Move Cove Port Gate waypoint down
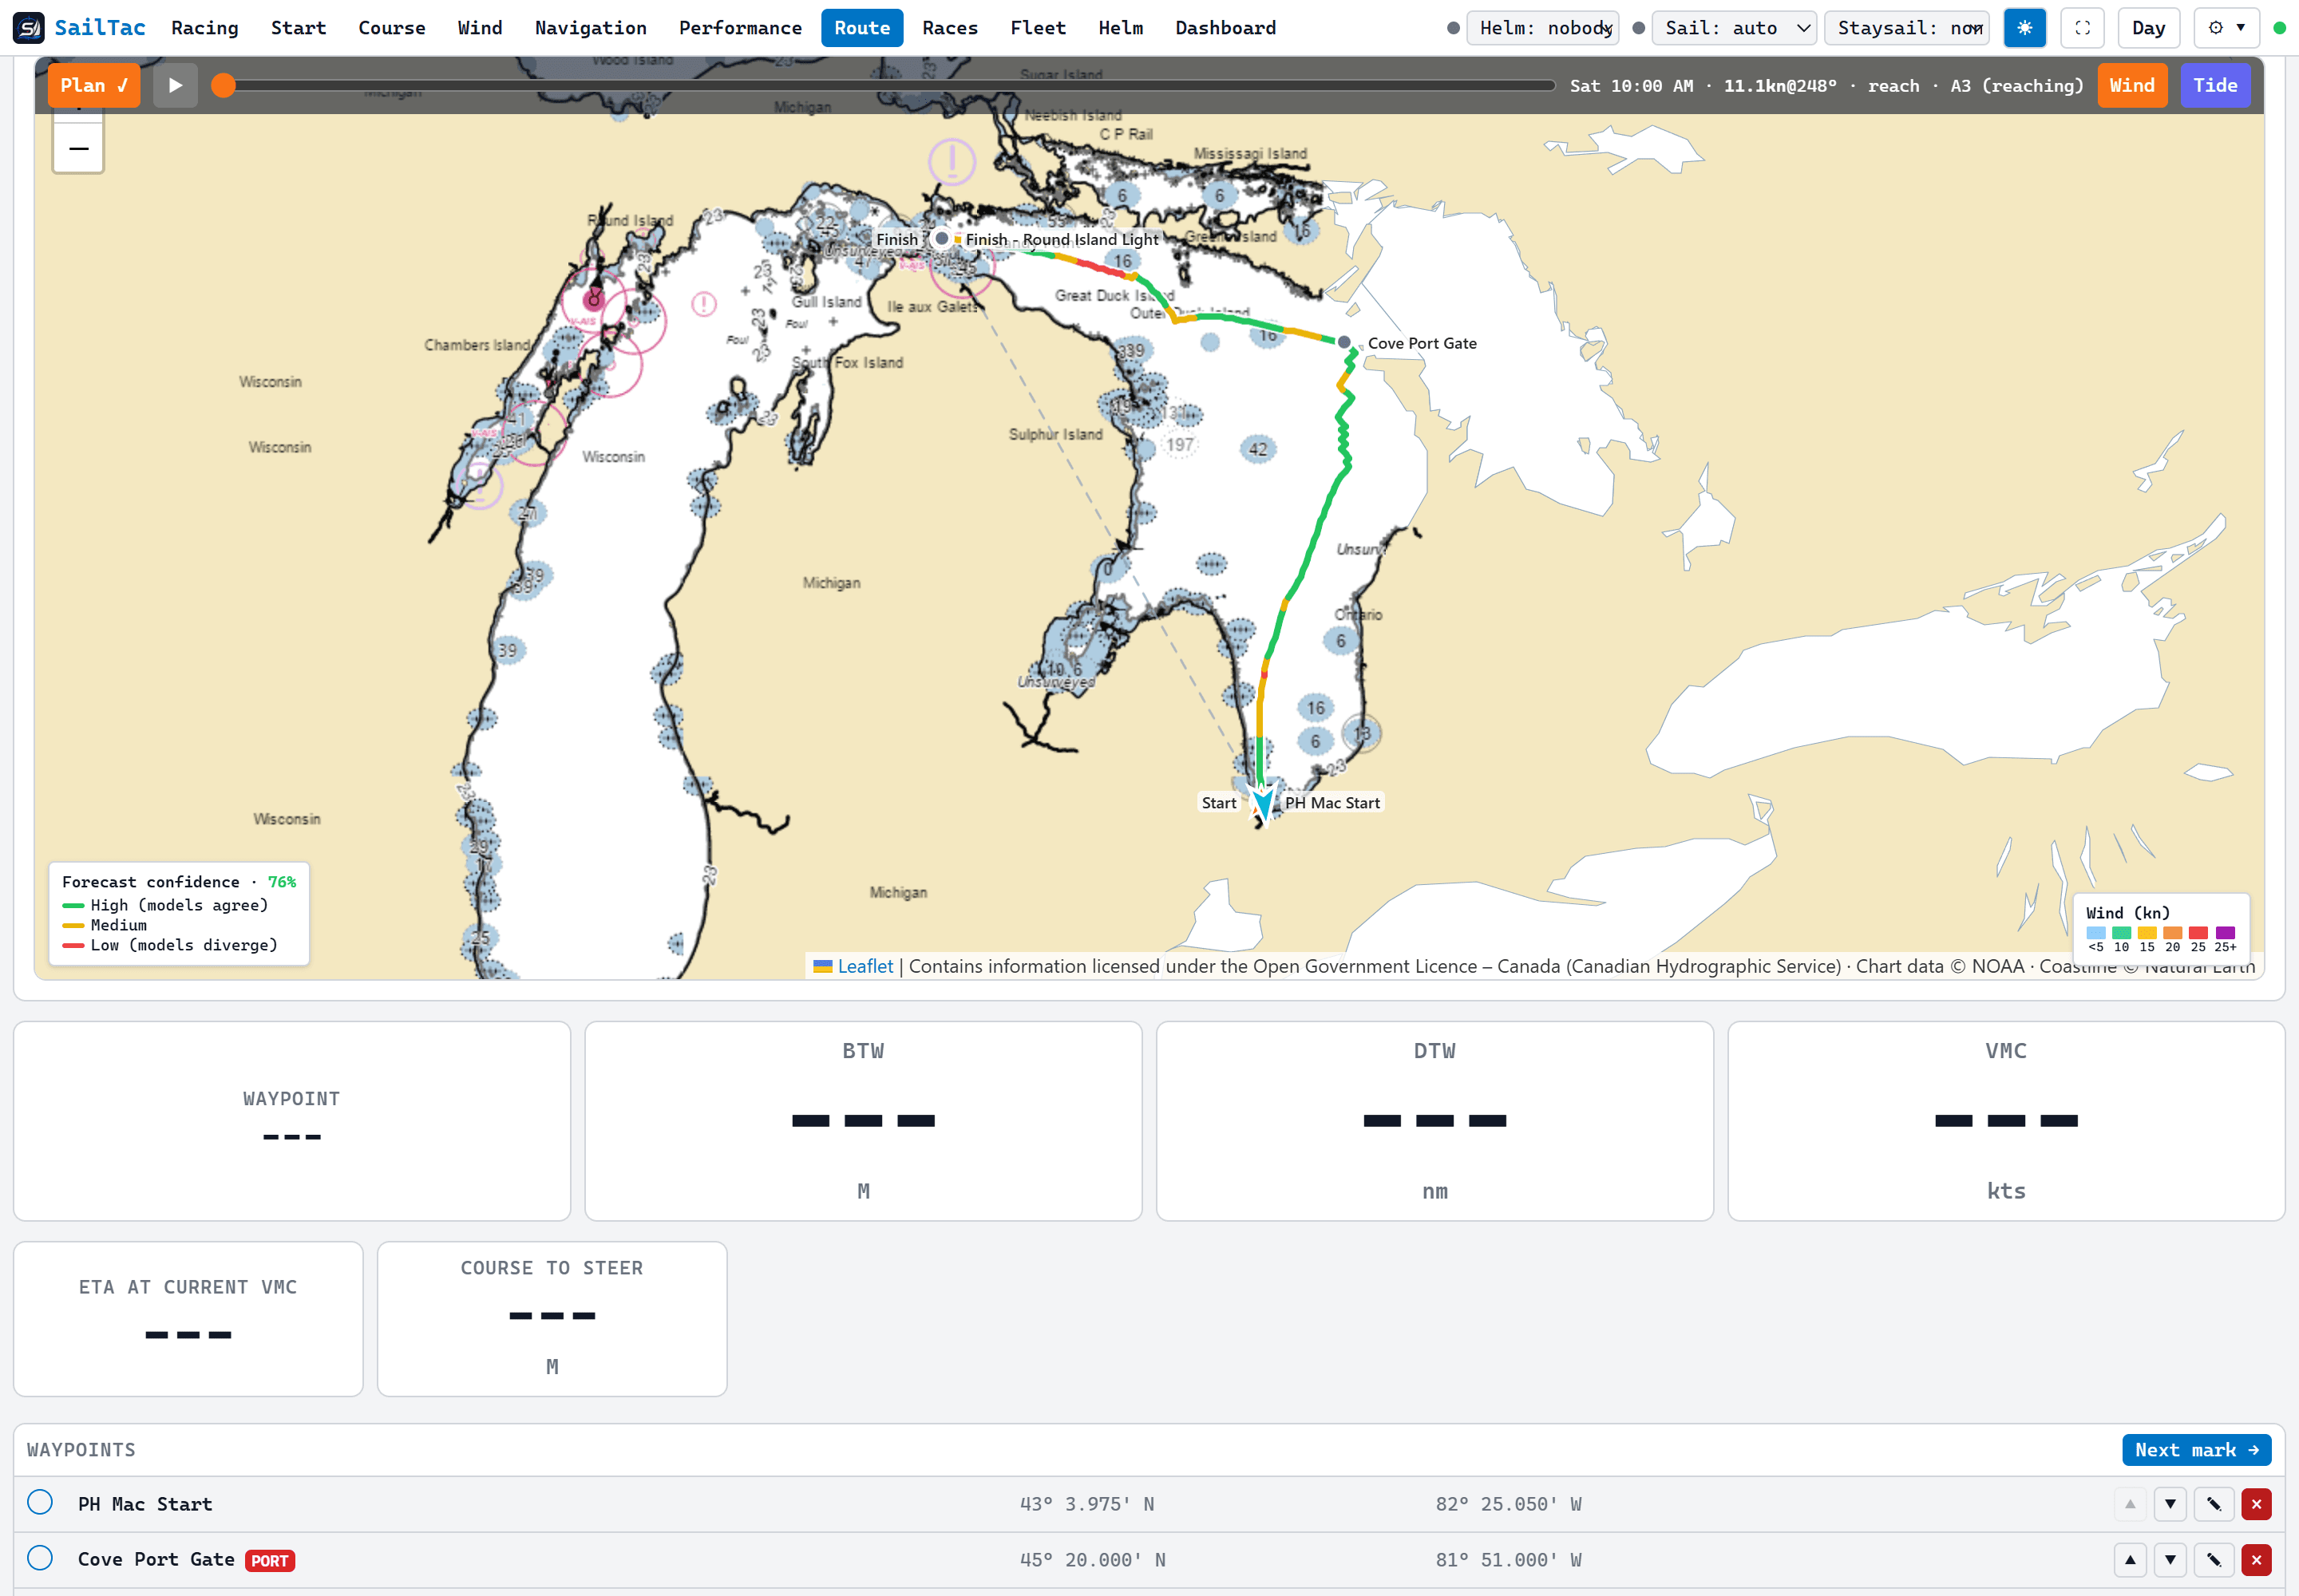This screenshot has width=2299, height=1596. coord(2170,1560)
